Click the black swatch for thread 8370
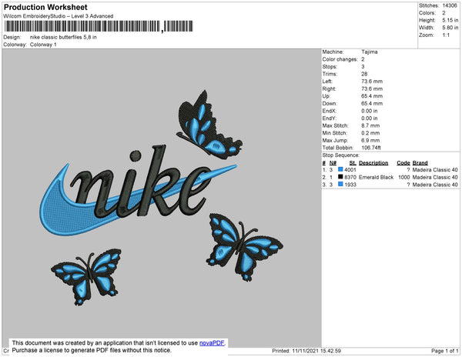 340,177
